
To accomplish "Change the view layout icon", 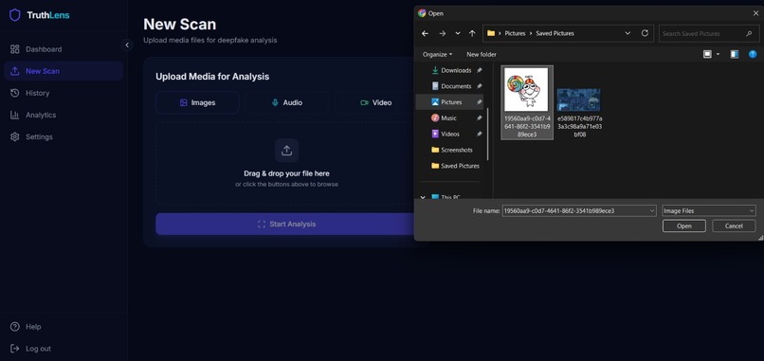I will click(x=707, y=54).
